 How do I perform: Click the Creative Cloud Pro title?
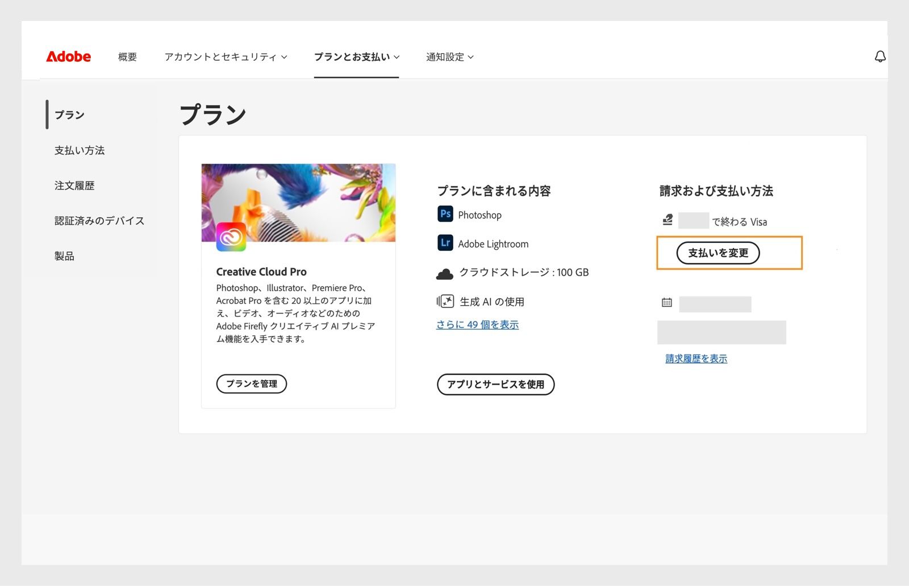point(261,272)
